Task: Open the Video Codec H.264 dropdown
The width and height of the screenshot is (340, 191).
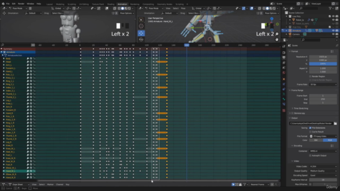Action: [323, 166]
